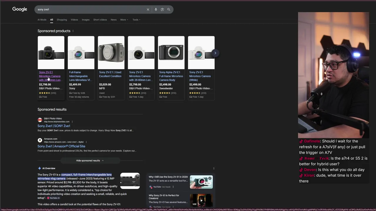Click Kiron's chat message about the time

(331, 178)
